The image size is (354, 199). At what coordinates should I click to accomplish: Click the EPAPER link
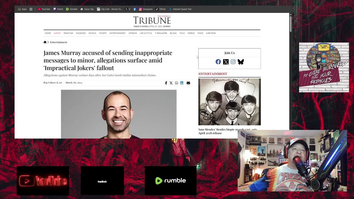point(167,27)
